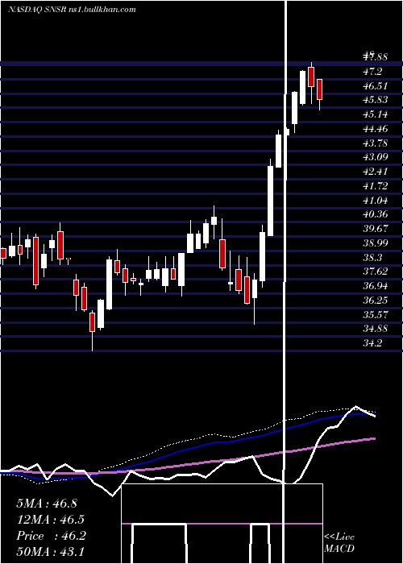Click the 40.36 price axis label
Viewport: 403px width, 564px height.
[376, 214]
